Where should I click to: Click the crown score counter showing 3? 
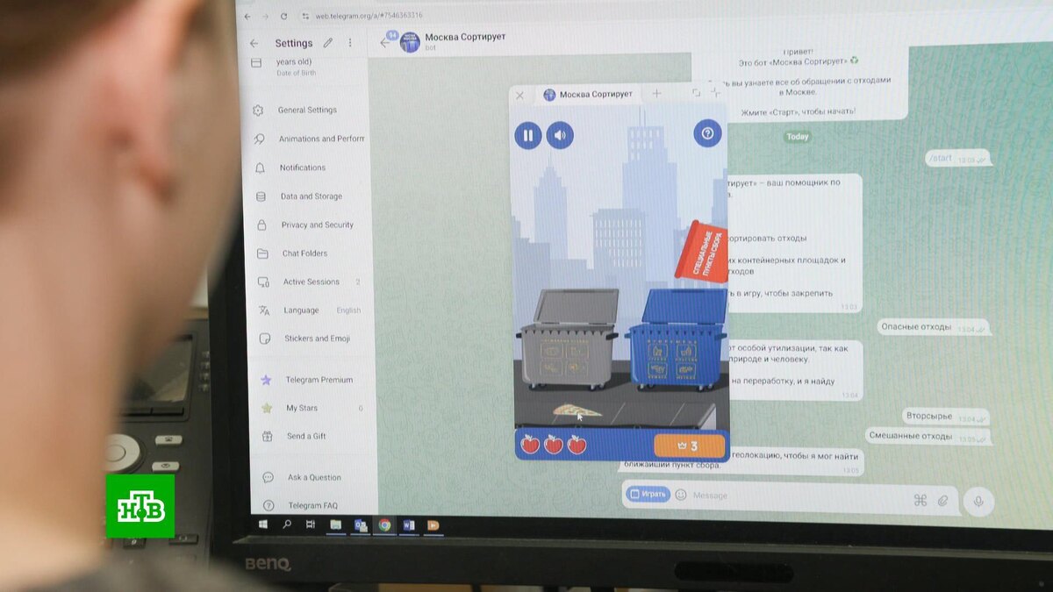tap(689, 446)
